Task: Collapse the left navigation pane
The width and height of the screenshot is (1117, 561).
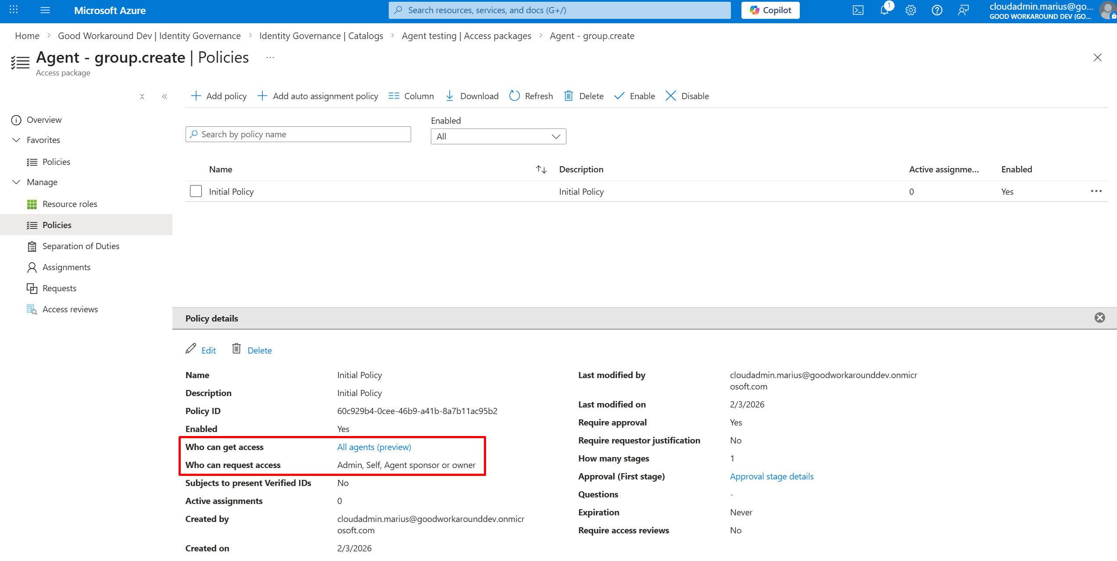Action: pos(165,96)
